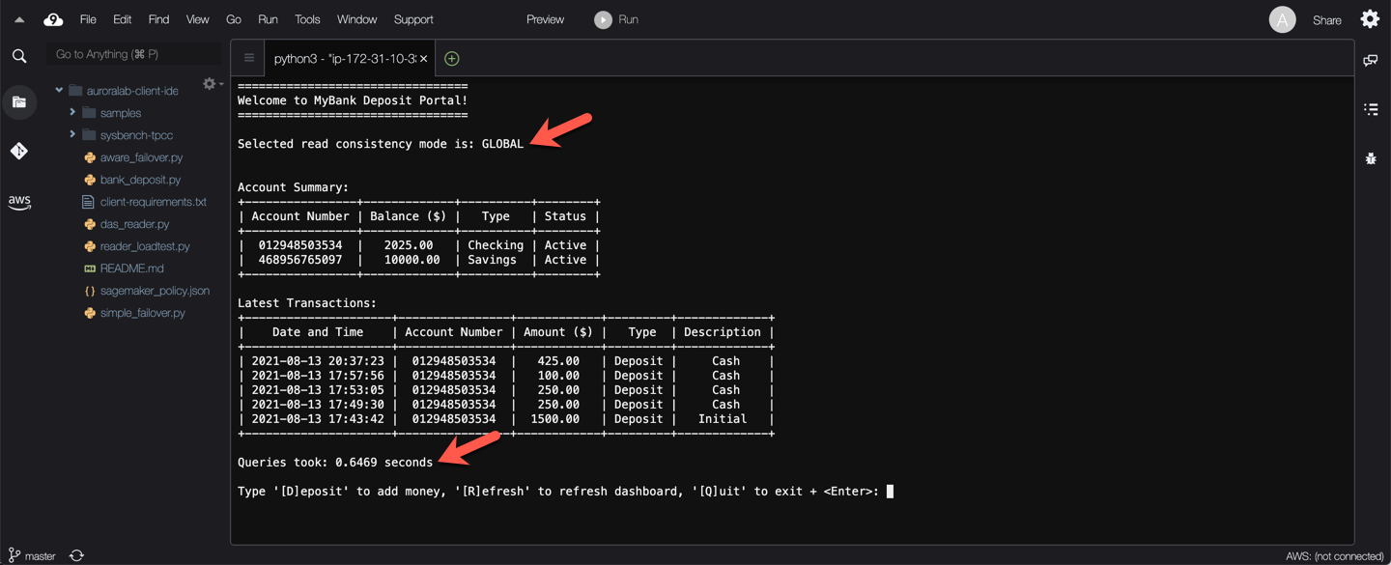This screenshot has height=565, width=1391.
Task: Click the Cloud9 cloud logo icon
Action: (x=53, y=19)
